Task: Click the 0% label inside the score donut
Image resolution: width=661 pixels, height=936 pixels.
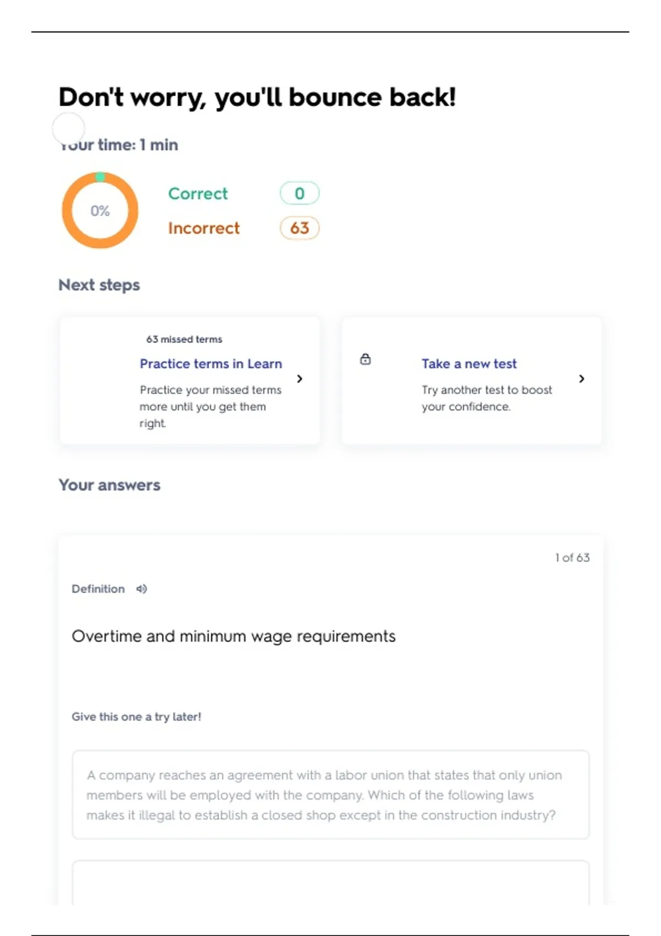Action: [x=100, y=211]
